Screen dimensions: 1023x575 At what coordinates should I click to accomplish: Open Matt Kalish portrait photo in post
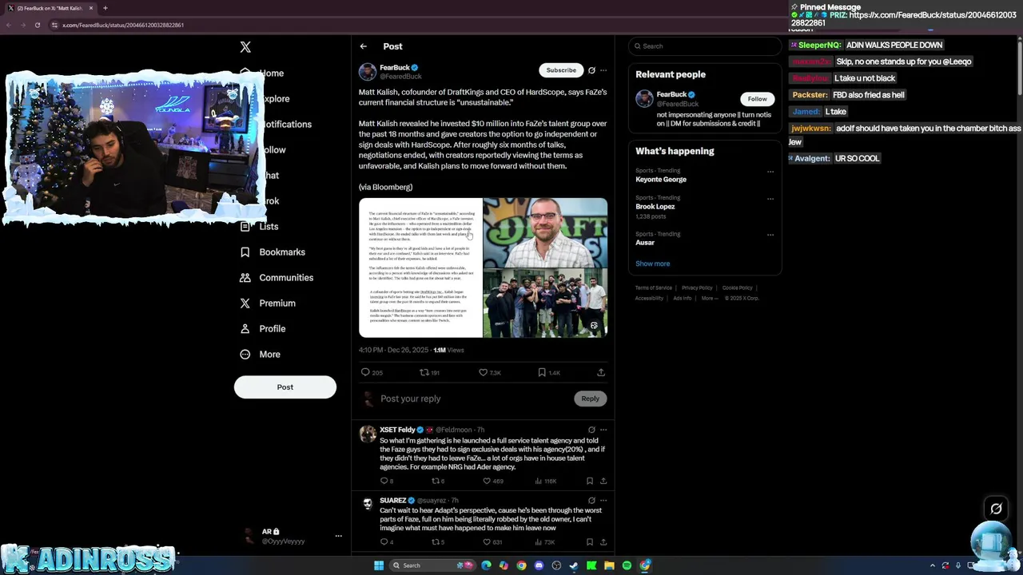coord(545,232)
